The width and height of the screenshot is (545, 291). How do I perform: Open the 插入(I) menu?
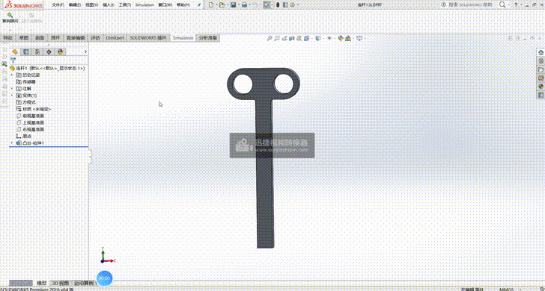109,5
